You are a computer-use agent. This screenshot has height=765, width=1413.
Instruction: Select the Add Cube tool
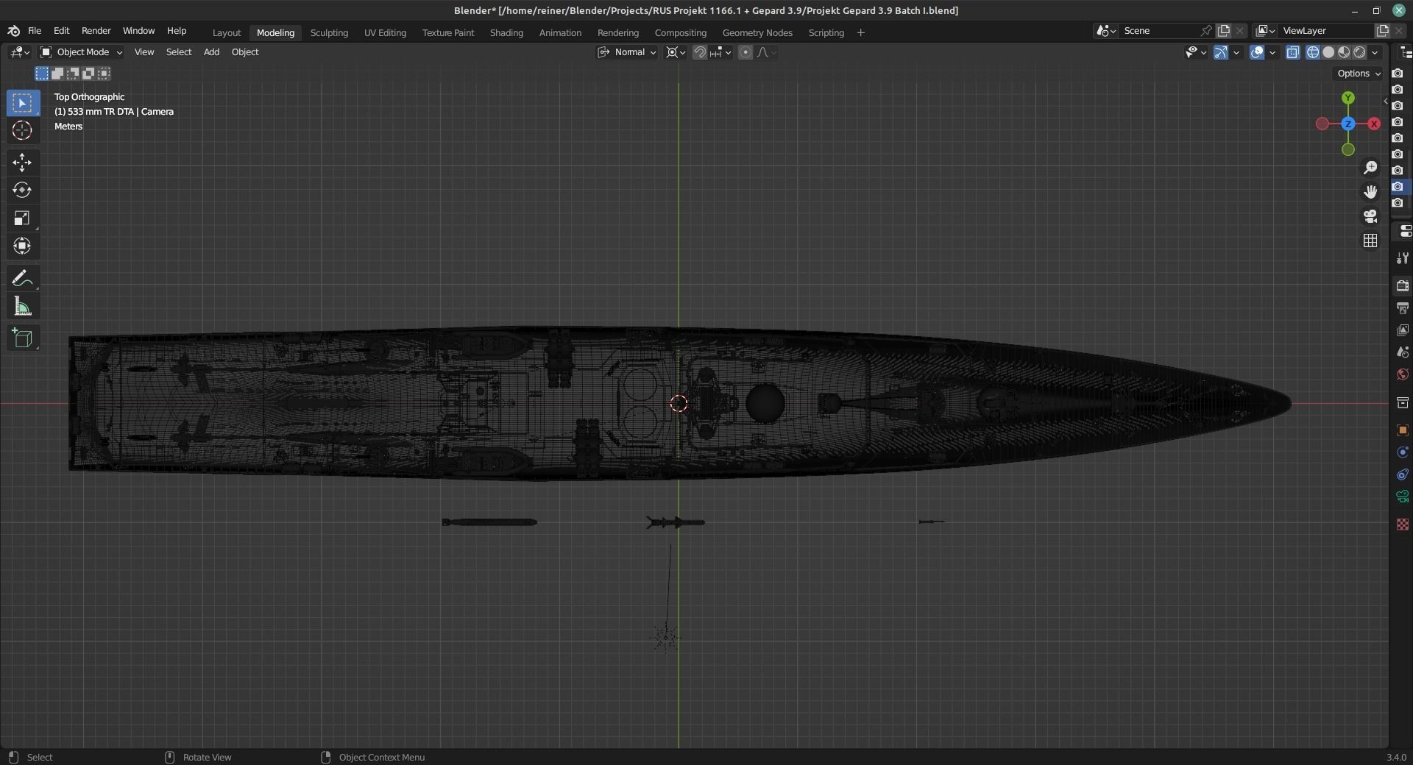click(x=22, y=338)
